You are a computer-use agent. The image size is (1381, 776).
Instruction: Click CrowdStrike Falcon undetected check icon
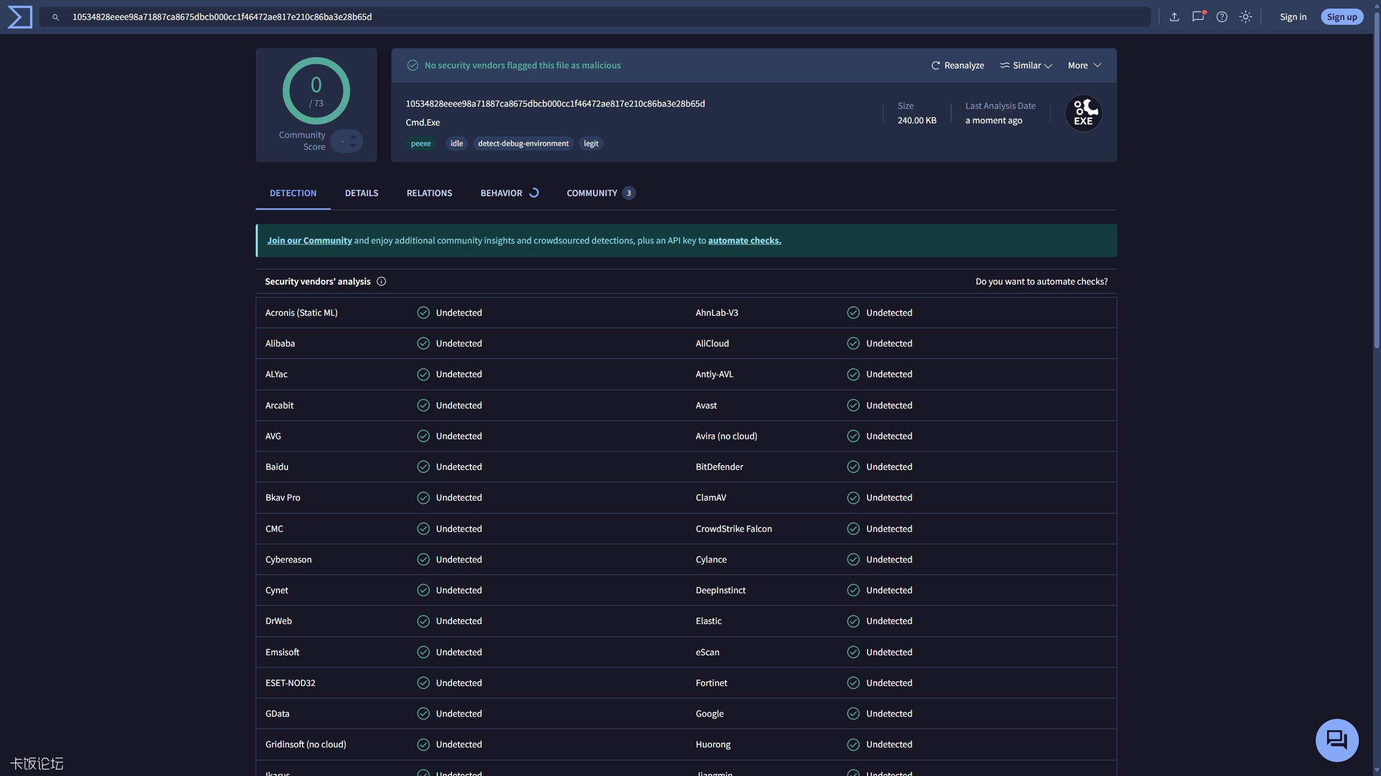coord(853,529)
